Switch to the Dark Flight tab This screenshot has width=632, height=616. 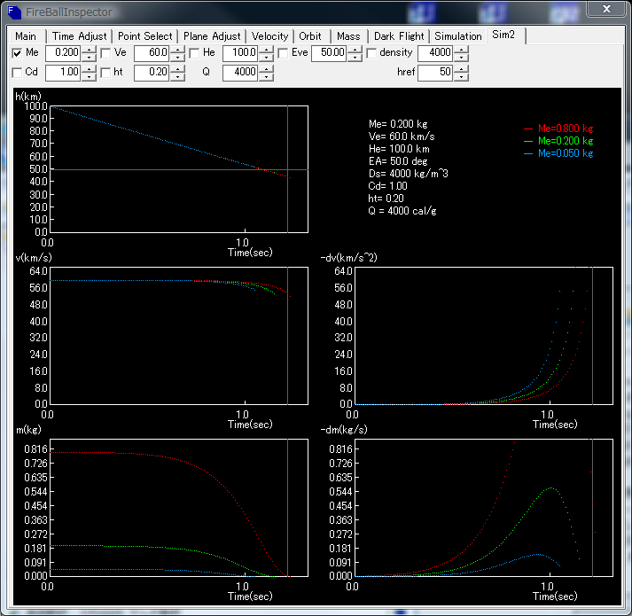tap(398, 36)
